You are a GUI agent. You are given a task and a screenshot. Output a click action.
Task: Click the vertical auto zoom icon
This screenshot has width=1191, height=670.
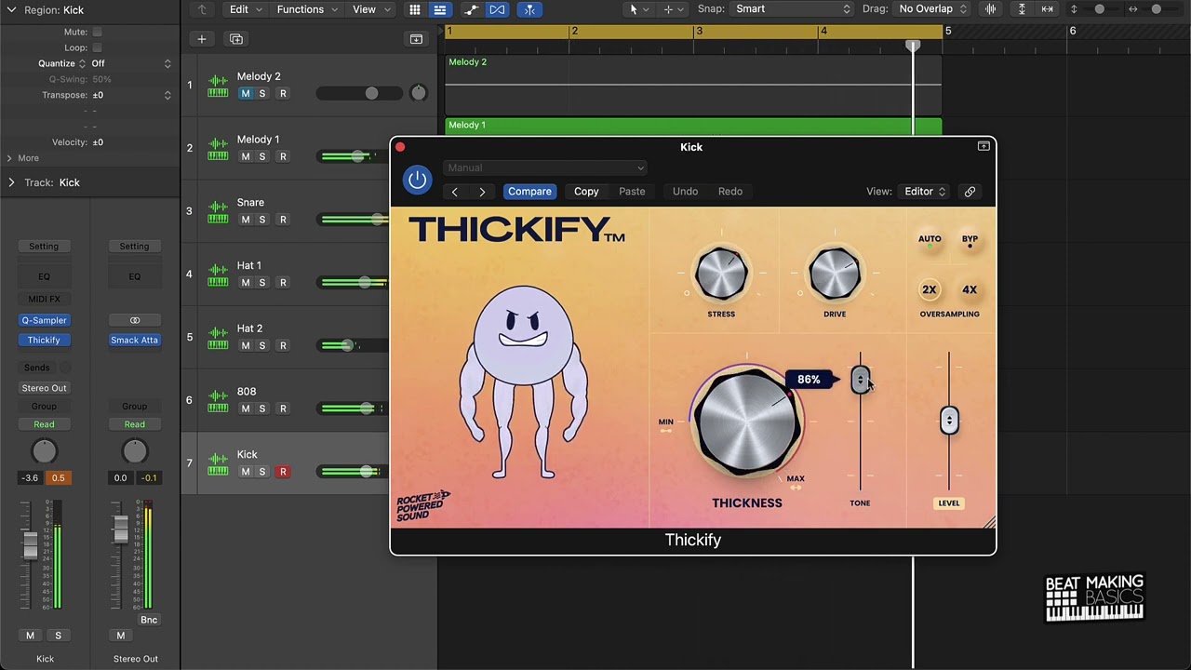point(1022,9)
